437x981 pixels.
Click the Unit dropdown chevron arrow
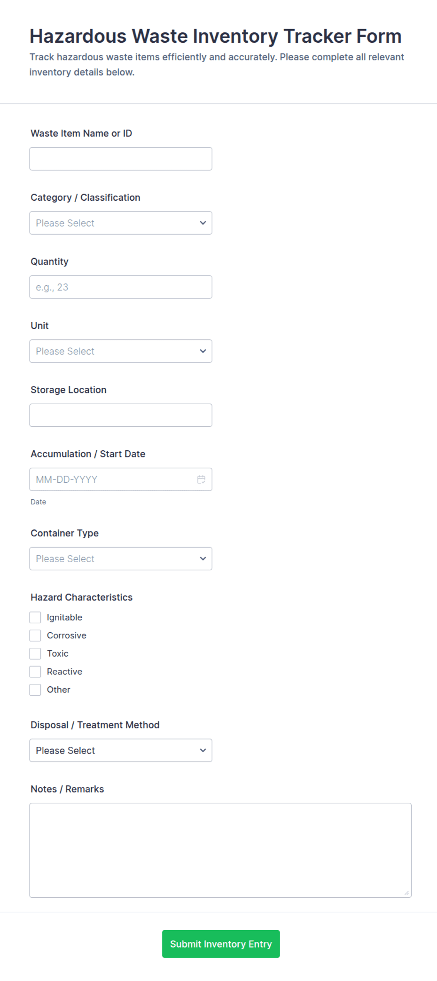tap(203, 351)
